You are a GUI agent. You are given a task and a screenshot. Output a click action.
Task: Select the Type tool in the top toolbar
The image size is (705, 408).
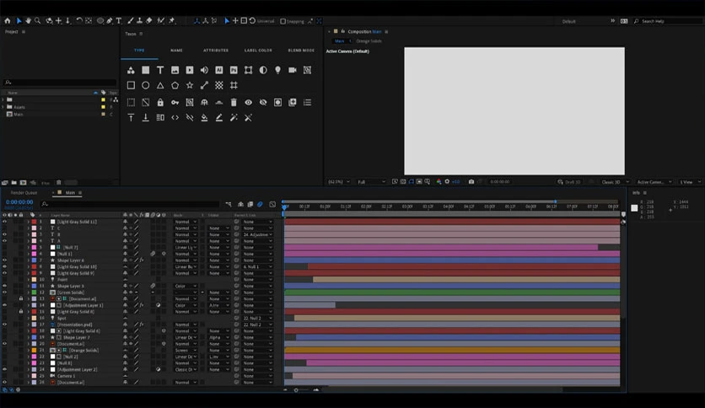coord(119,21)
